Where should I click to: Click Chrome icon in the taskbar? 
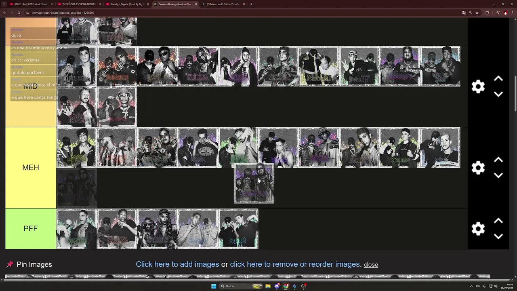coord(286,286)
